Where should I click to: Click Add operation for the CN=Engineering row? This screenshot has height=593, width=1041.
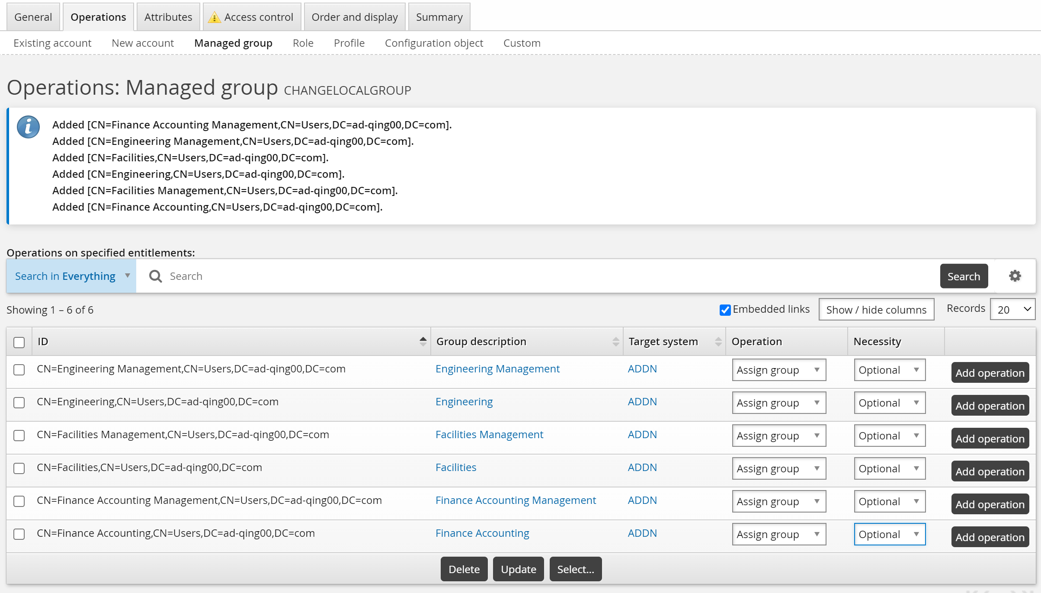(x=990, y=406)
